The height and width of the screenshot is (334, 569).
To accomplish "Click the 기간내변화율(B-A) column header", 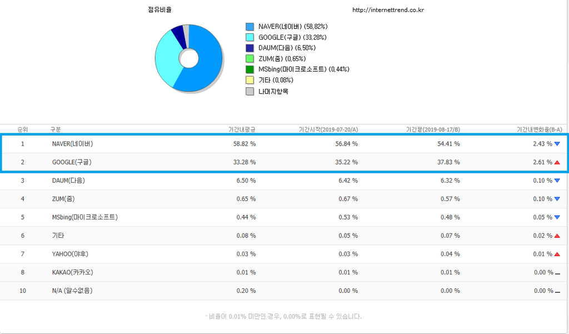I will click(539, 129).
